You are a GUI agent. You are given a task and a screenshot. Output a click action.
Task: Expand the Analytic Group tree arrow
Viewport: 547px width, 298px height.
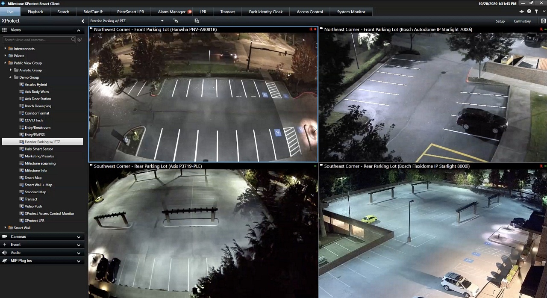[x=11, y=70]
